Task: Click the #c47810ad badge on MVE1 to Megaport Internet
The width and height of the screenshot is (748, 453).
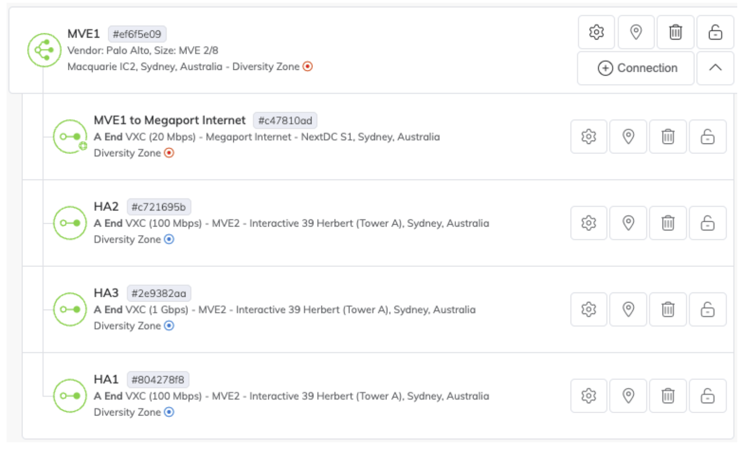Action: pos(284,121)
